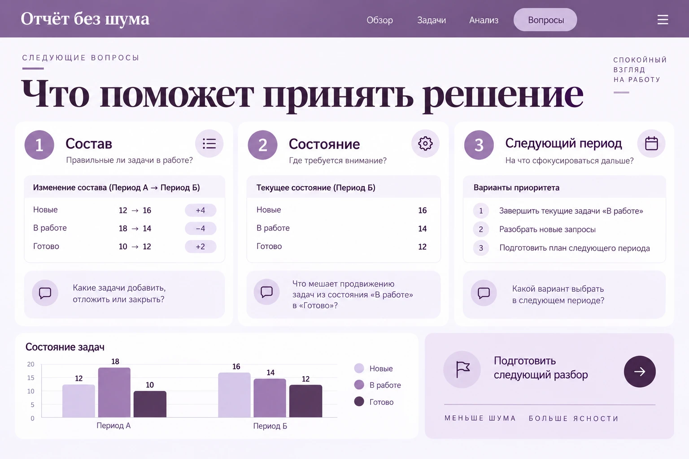Click the «Состояние задач» chart title
Screen dimensions: 689x459
(x=65, y=347)
